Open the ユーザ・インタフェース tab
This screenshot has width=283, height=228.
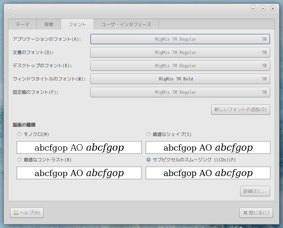pos(126,24)
